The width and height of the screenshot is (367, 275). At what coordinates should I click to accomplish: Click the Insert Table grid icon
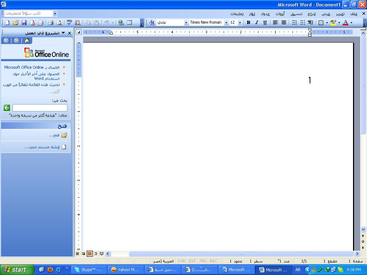129,23
